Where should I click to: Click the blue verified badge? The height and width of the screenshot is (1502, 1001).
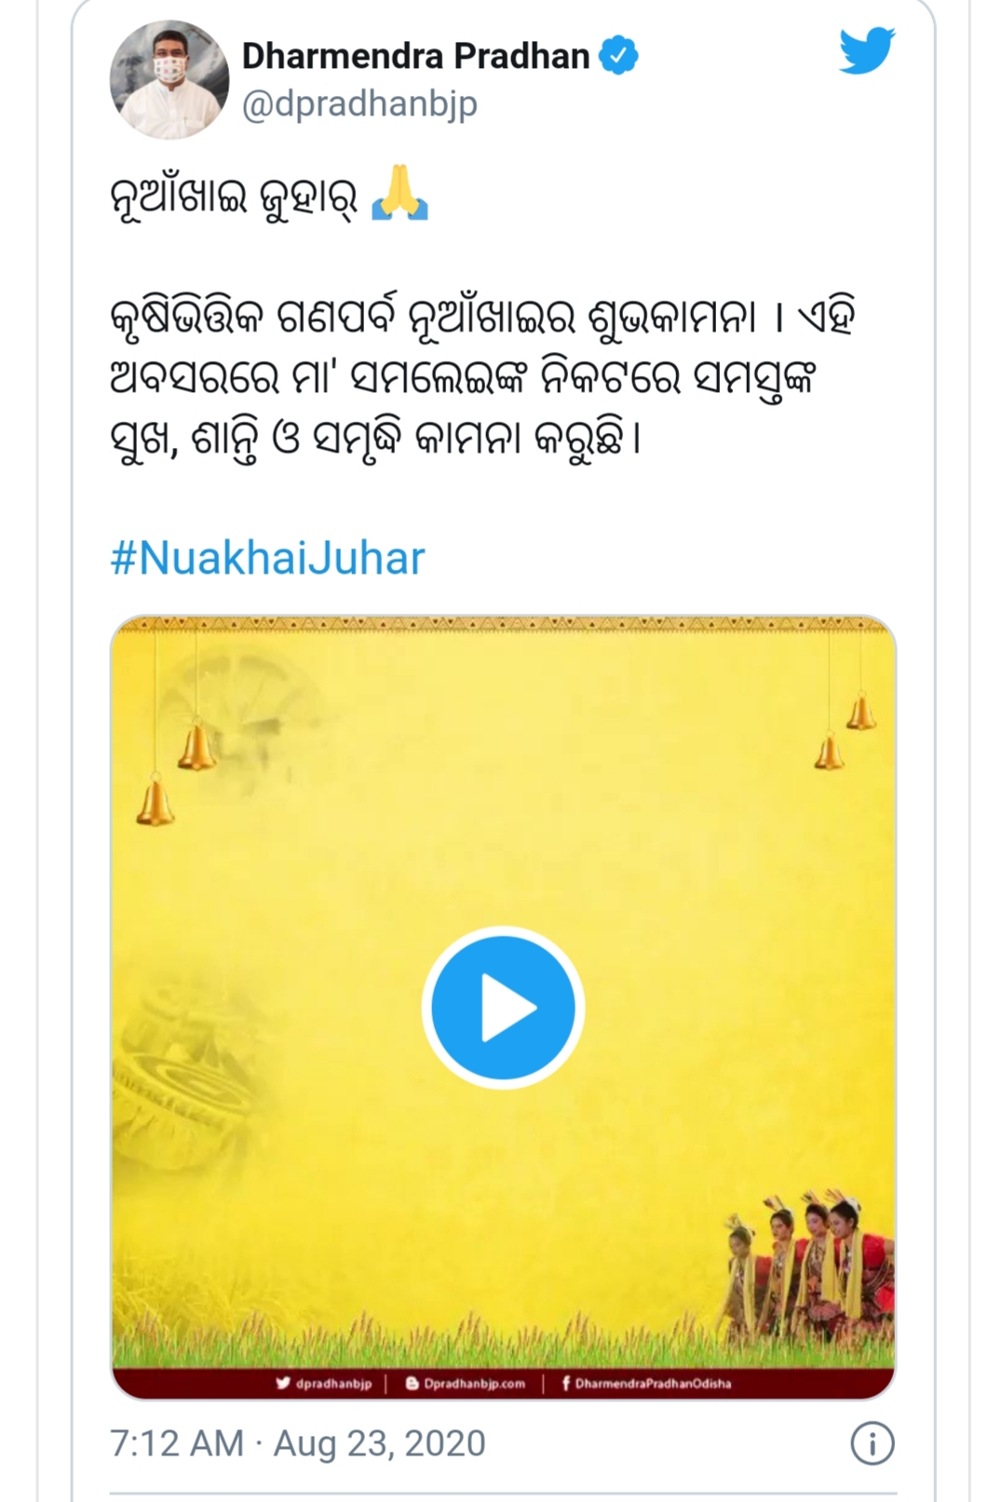tap(618, 55)
